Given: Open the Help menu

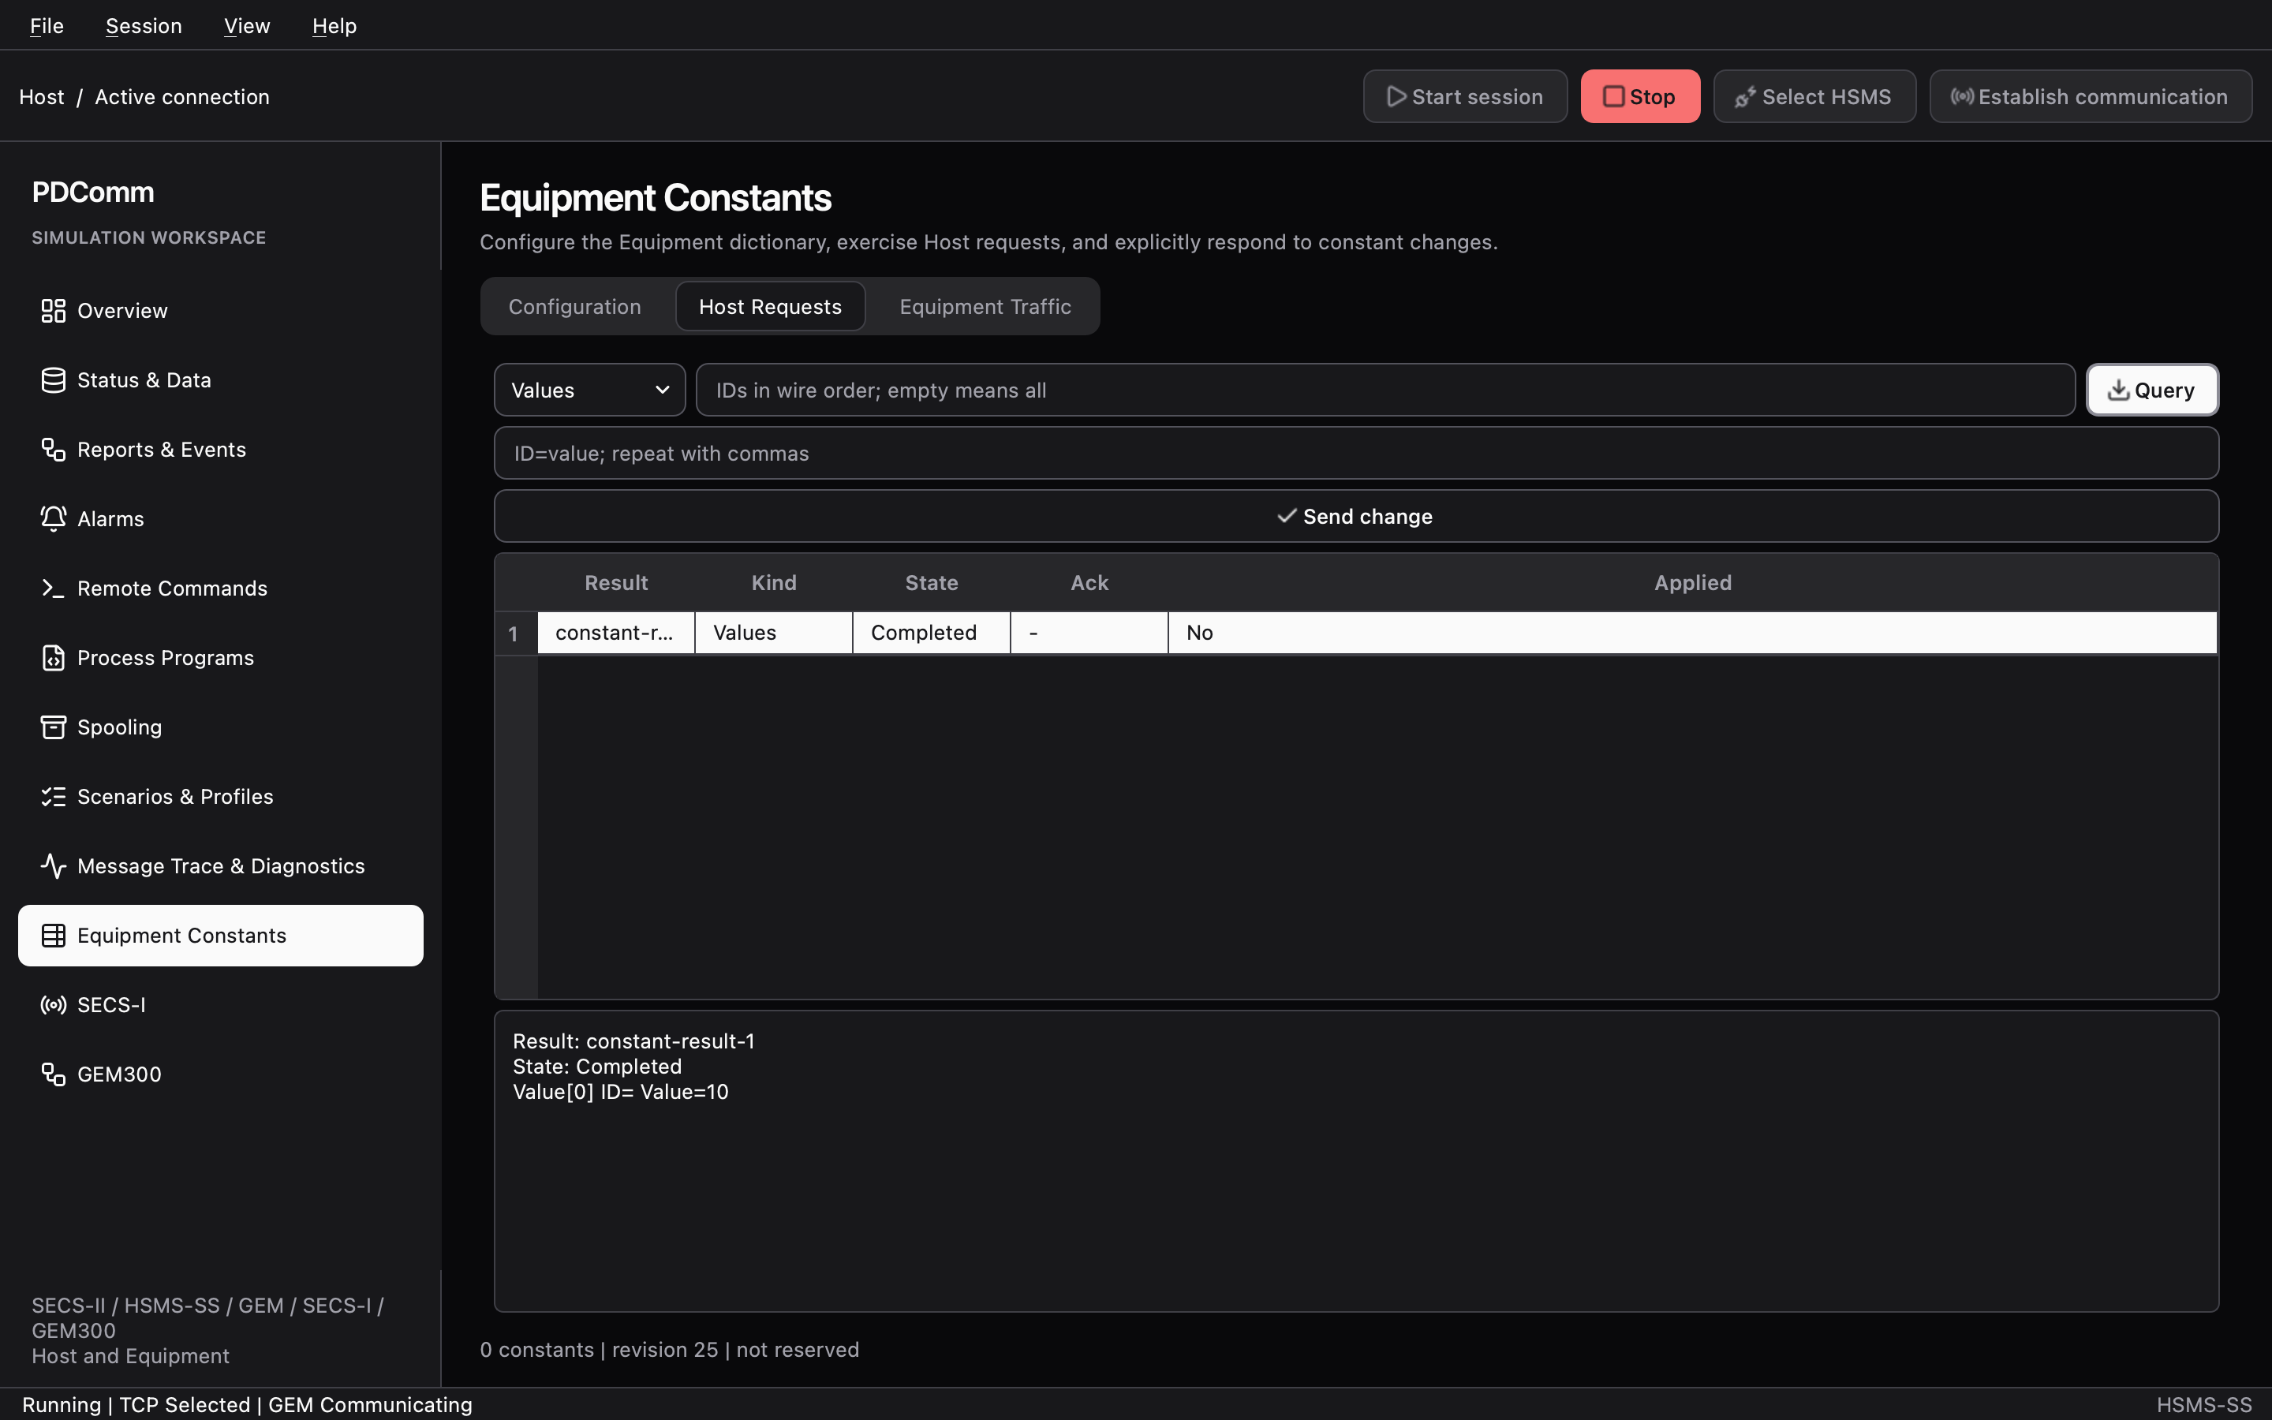Looking at the screenshot, I should tap(334, 25).
